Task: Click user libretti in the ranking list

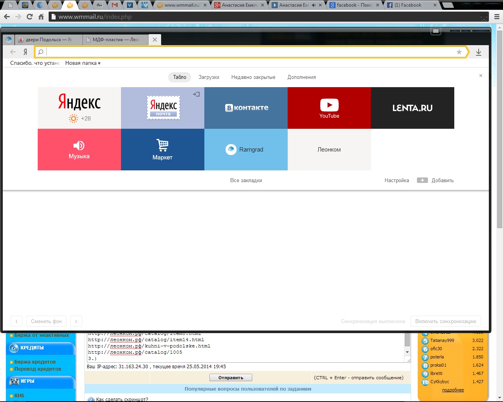Action: pos(436,373)
